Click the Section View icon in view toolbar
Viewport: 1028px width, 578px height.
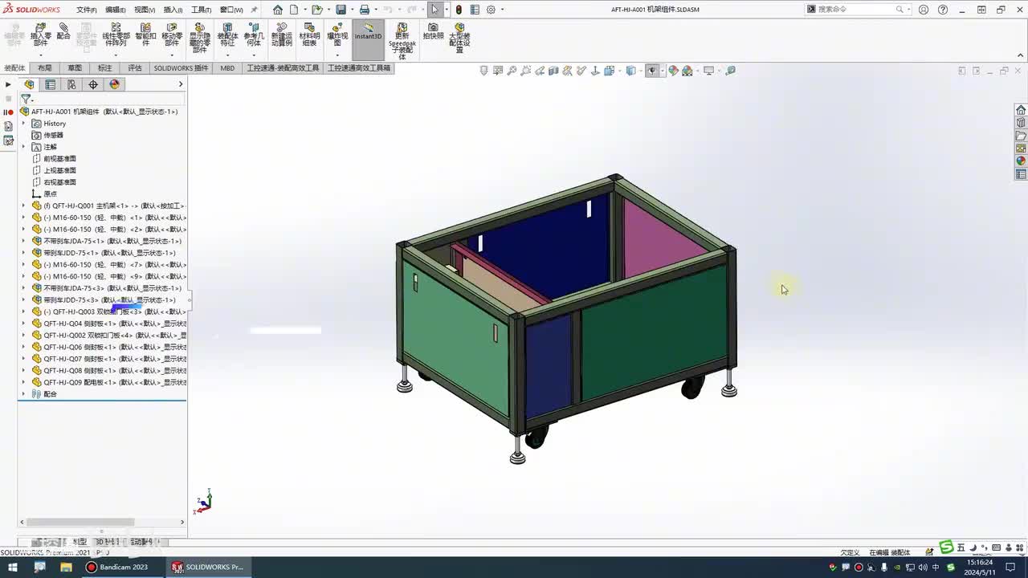(x=553, y=71)
